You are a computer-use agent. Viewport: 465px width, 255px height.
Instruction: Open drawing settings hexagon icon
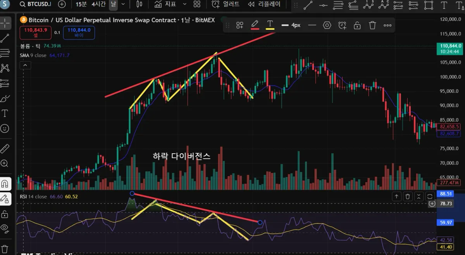pyautogui.click(x=327, y=25)
